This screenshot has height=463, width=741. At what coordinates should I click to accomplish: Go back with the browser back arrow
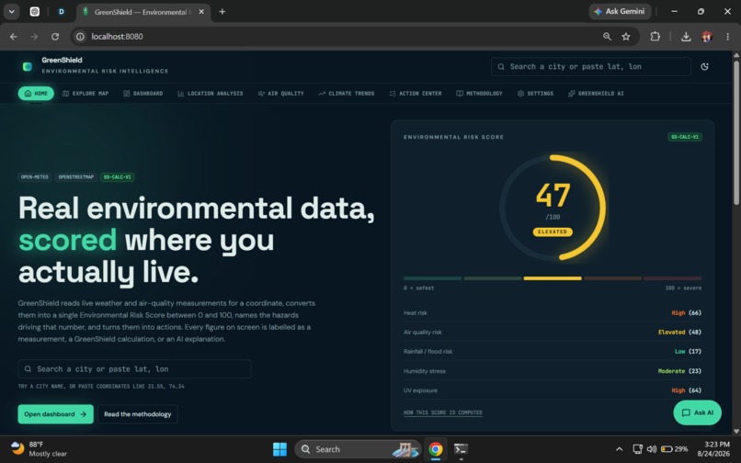point(14,37)
